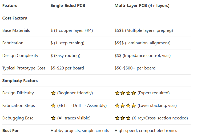Click the star beside Beginner-friendly

tap(53, 93)
